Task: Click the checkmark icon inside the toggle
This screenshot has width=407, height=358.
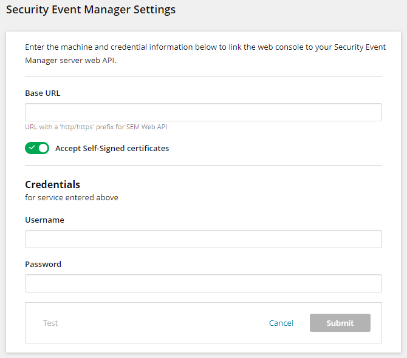Action: [32, 148]
